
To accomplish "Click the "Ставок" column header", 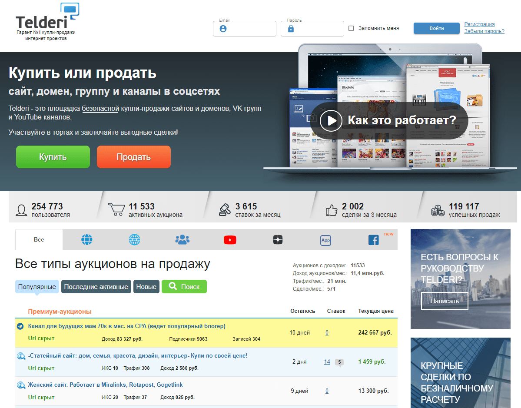I will 336,311.
